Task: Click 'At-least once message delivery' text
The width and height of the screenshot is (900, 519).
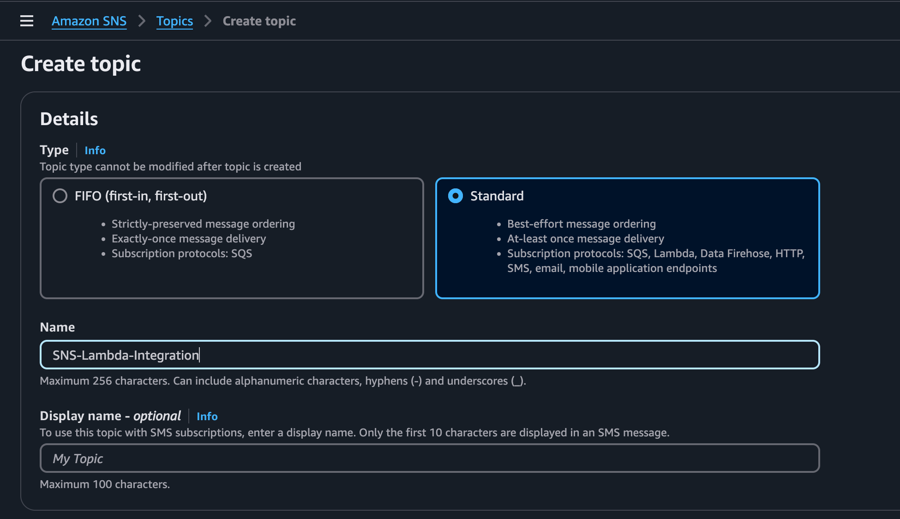Action: pos(586,238)
